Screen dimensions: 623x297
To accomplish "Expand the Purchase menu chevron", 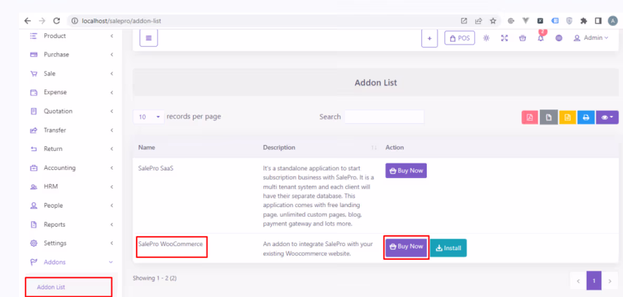I will 112,54.
